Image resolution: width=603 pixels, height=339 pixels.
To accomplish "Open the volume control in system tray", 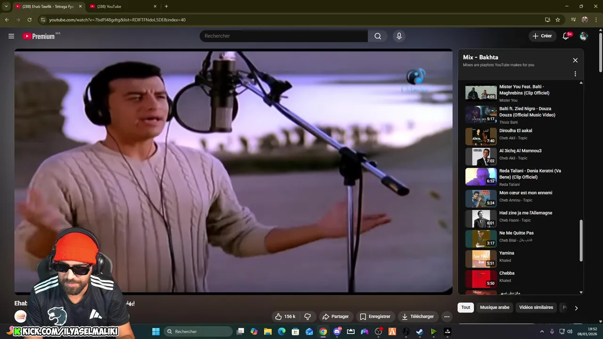I will [570, 331].
